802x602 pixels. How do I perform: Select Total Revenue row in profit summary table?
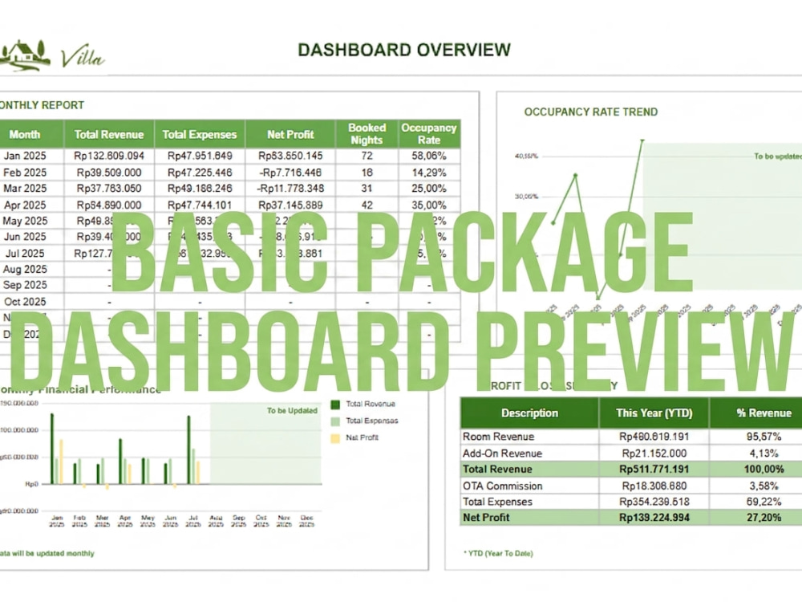[x=631, y=469]
